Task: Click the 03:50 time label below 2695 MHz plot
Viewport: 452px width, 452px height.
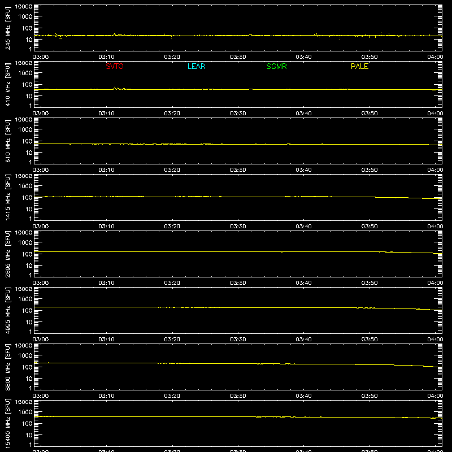Action: point(370,283)
